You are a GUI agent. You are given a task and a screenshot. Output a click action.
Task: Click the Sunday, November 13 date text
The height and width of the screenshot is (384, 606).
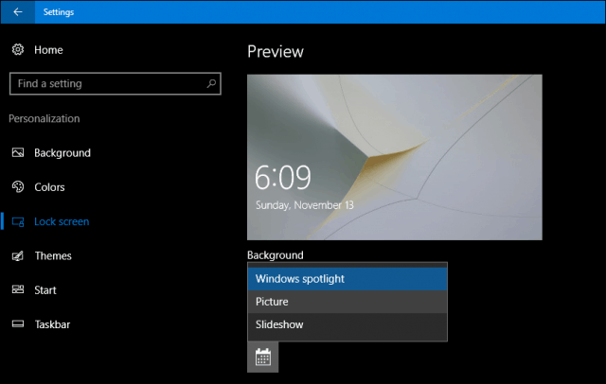tap(305, 205)
